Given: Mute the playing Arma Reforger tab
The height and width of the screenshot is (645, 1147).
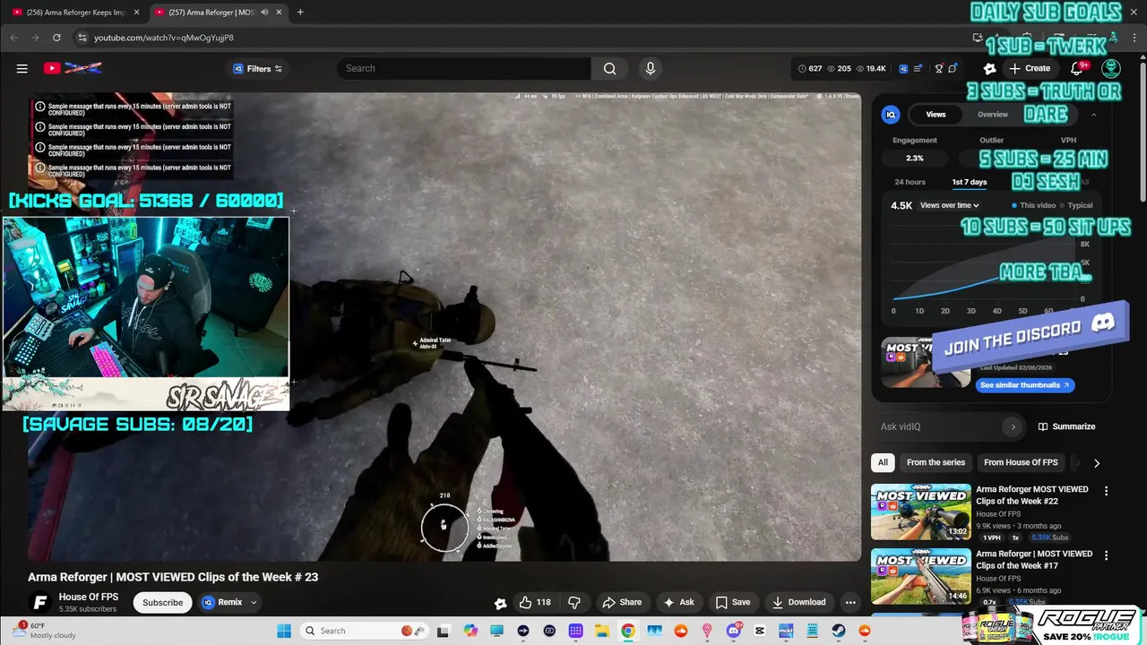Looking at the screenshot, I should (264, 12).
